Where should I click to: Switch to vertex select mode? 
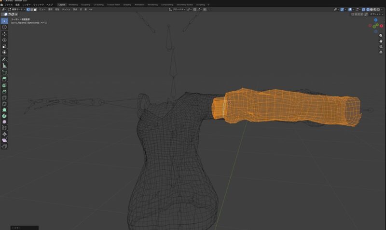28,9
